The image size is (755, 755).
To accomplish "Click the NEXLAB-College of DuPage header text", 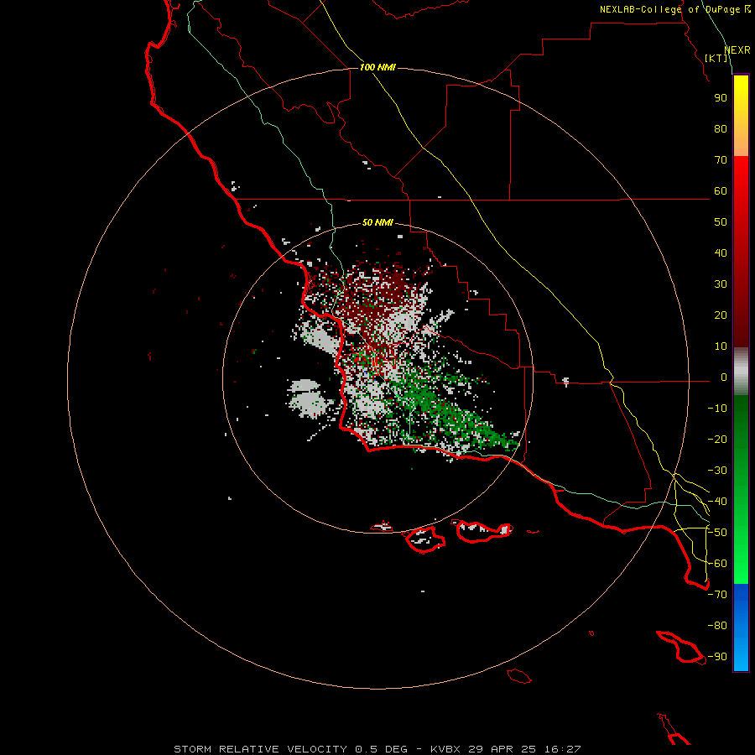I will pyautogui.click(x=674, y=9).
